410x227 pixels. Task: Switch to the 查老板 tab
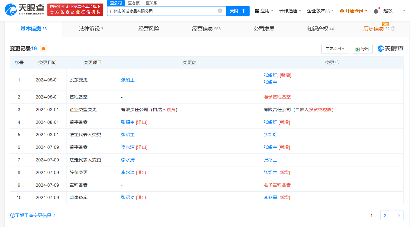pyautogui.click(x=134, y=3)
